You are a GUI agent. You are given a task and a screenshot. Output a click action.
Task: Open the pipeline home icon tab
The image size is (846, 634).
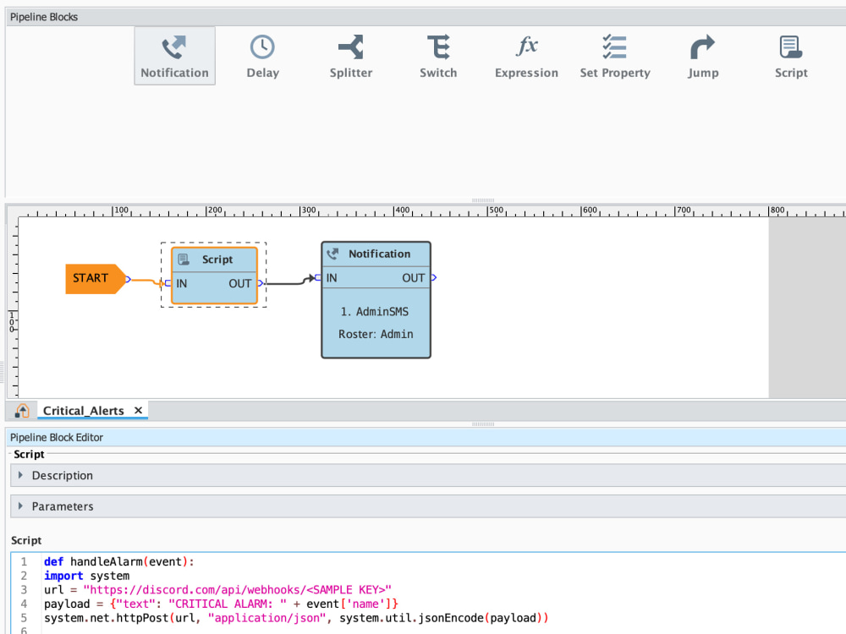pyautogui.click(x=22, y=411)
